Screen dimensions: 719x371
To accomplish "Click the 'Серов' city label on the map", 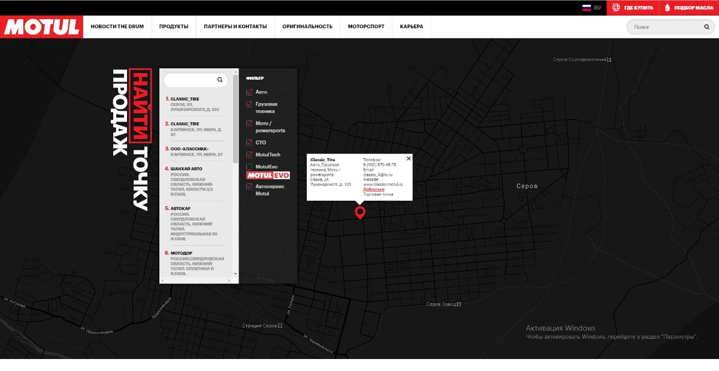I will coord(527,186).
